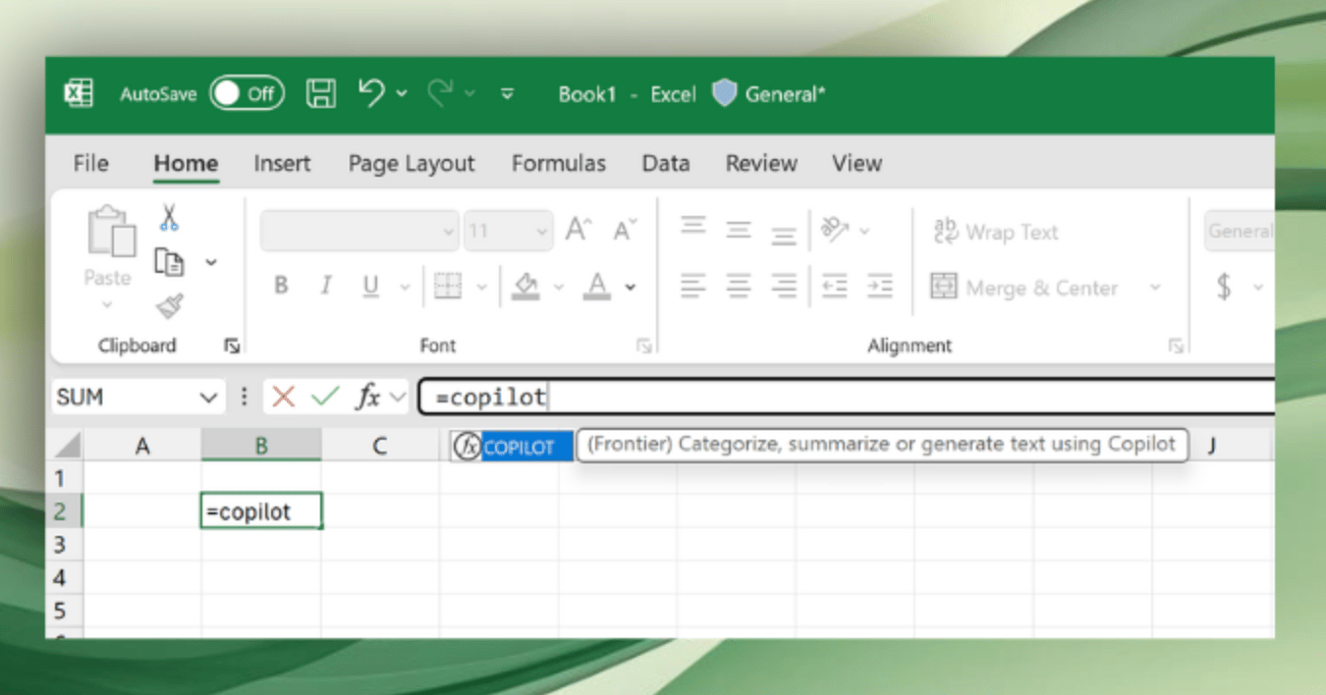Click the Merge & Center button
Screen dimensions: 1326x695
pos(1025,288)
